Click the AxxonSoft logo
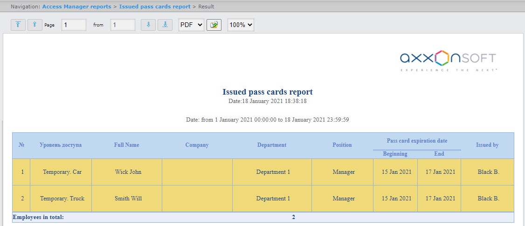Image resolution: width=525 pixels, height=226 pixels. click(448, 61)
